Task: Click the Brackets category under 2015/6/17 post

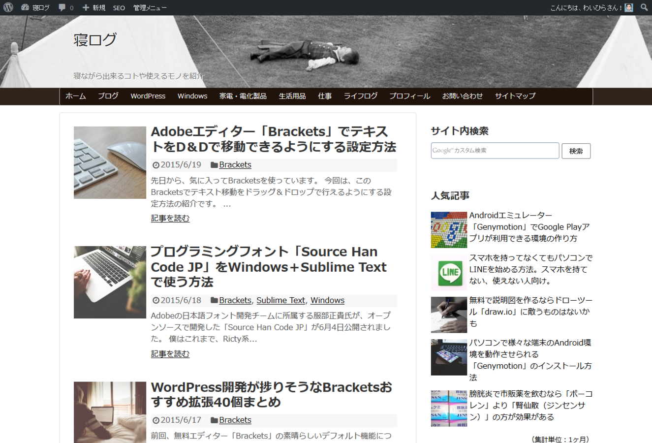Action: [x=235, y=420]
